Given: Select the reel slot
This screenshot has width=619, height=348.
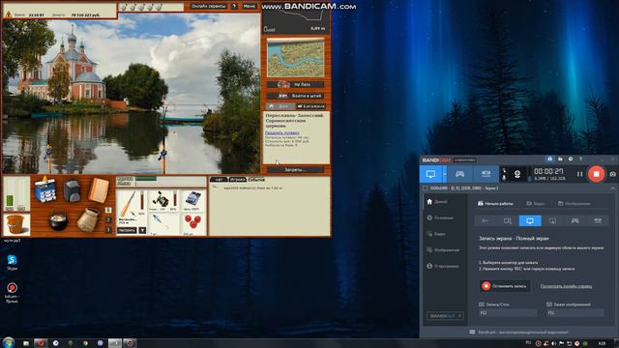Looking at the screenshot, I should (x=162, y=200).
